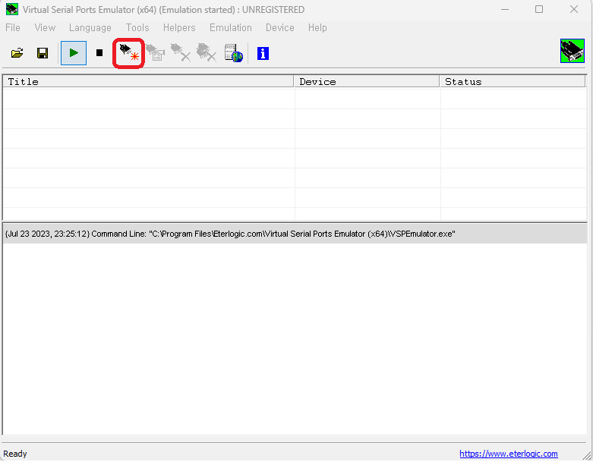Sort by the Title column header
Viewport: 593px width, 462px height.
point(148,82)
